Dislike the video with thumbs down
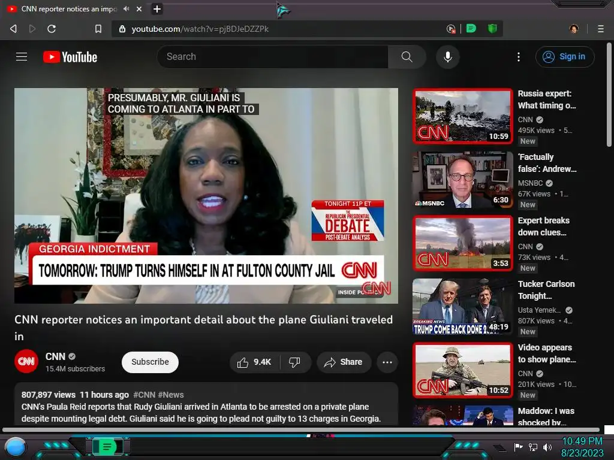 pyautogui.click(x=295, y=362)
